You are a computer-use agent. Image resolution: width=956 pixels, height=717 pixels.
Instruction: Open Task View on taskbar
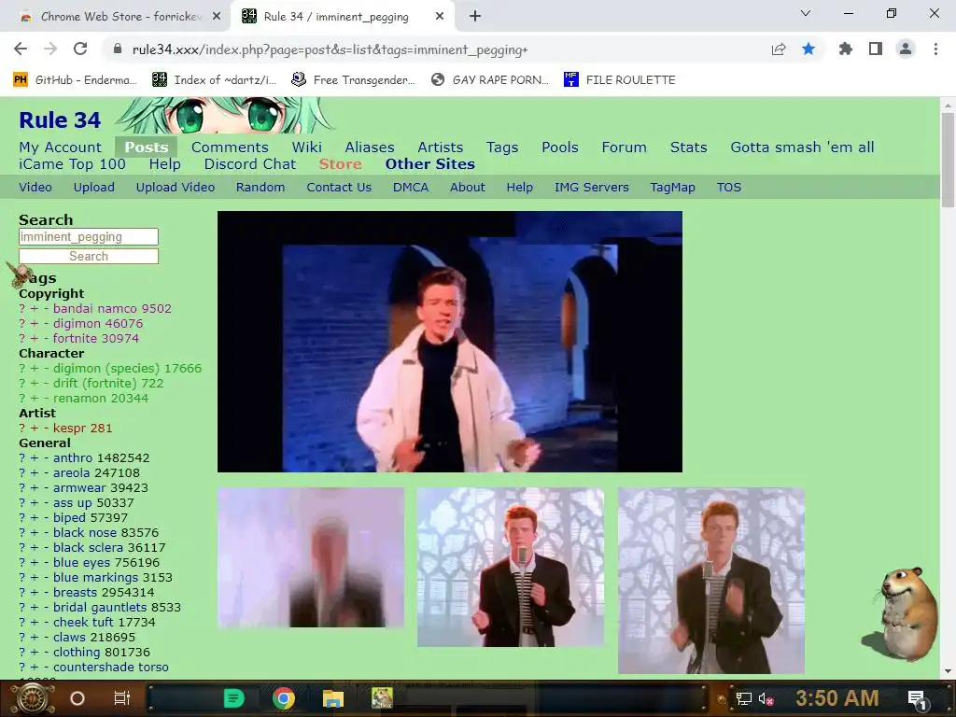pos(122,698)
